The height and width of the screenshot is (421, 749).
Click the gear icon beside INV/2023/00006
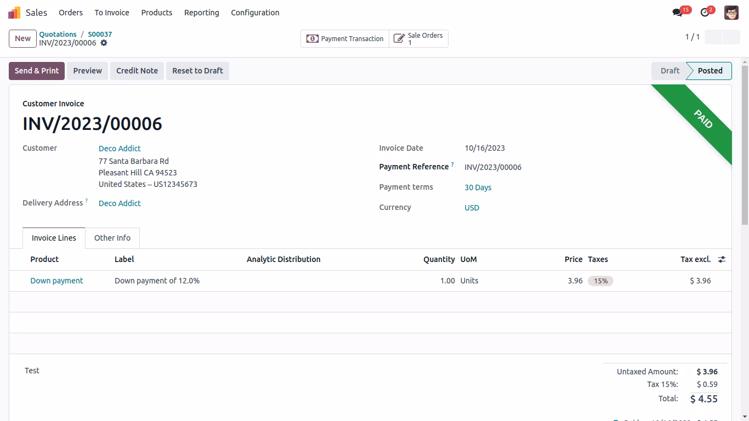coord(104,43)
